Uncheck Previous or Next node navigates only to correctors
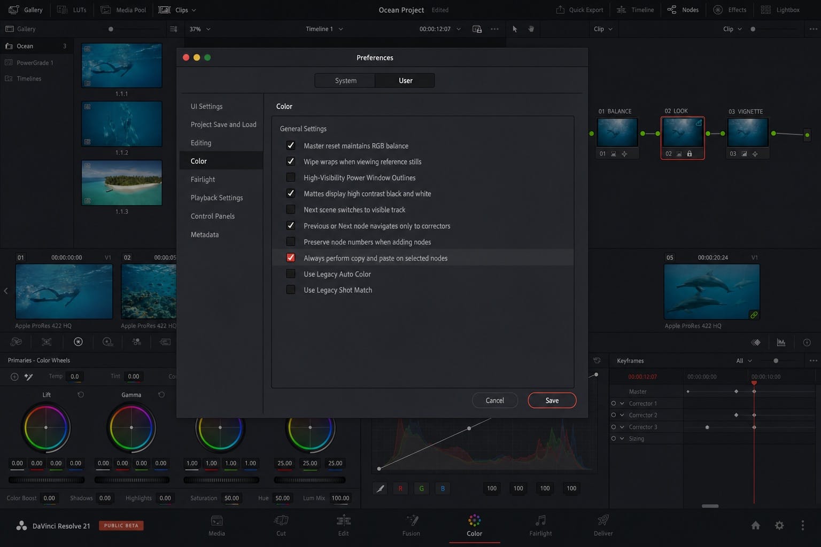 291,225
